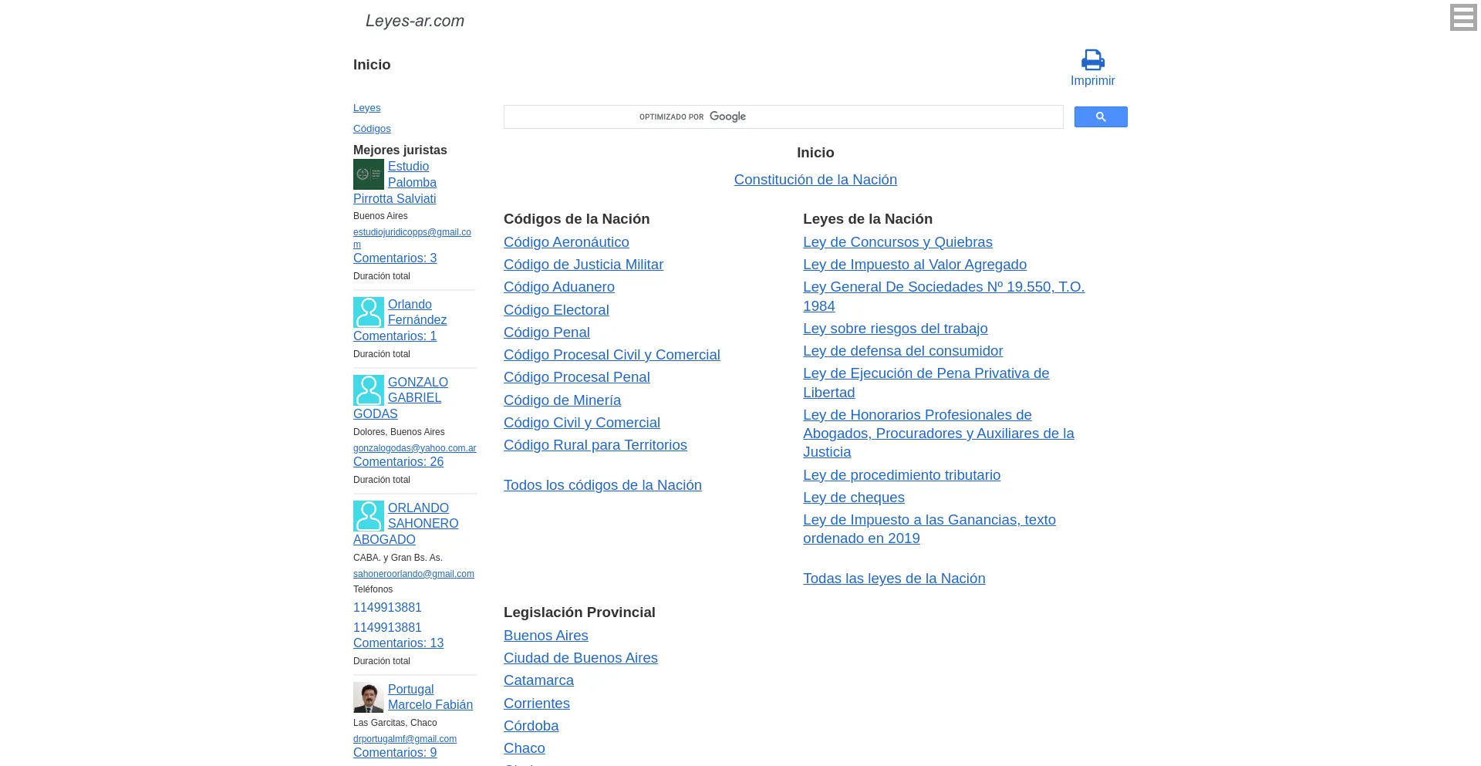Image resolution: width=1481 pixels, height=766 pixels.
Task: Go to Código Civil y Comercial
Action: (x=582, y=423)
